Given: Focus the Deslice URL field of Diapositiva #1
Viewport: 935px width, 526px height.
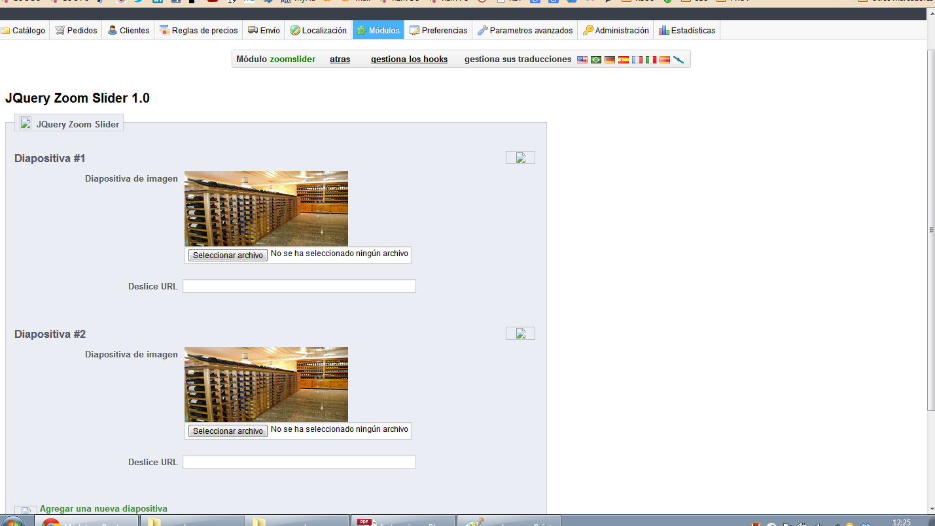Looking at the screenshot, I should point(299,286).
